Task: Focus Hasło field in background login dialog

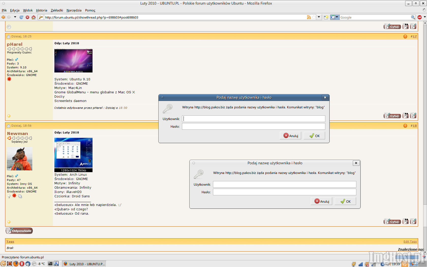Action: pos(284,192)
